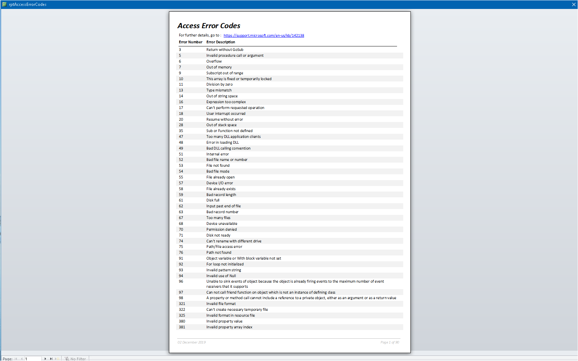Click 'Expression too complex' text

pos(226,102)
